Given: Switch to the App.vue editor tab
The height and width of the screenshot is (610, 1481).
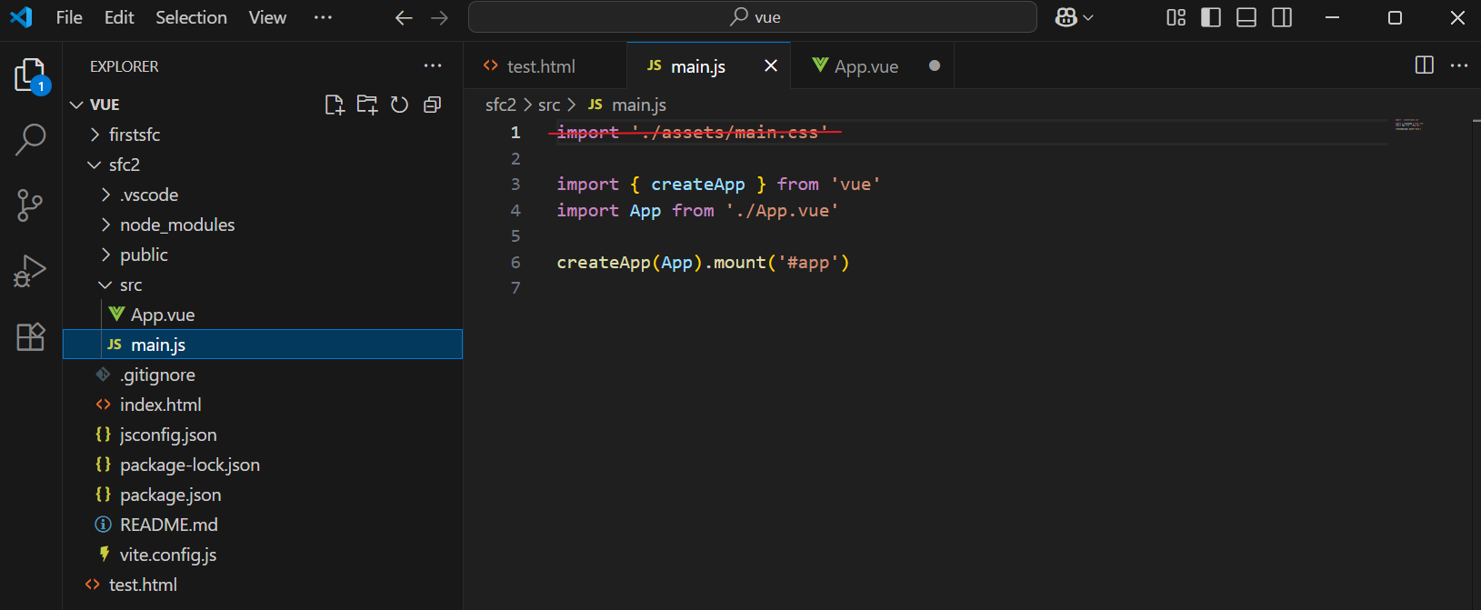Looking at the screenshot, I should pyautogui.click(x=866, y=66).
